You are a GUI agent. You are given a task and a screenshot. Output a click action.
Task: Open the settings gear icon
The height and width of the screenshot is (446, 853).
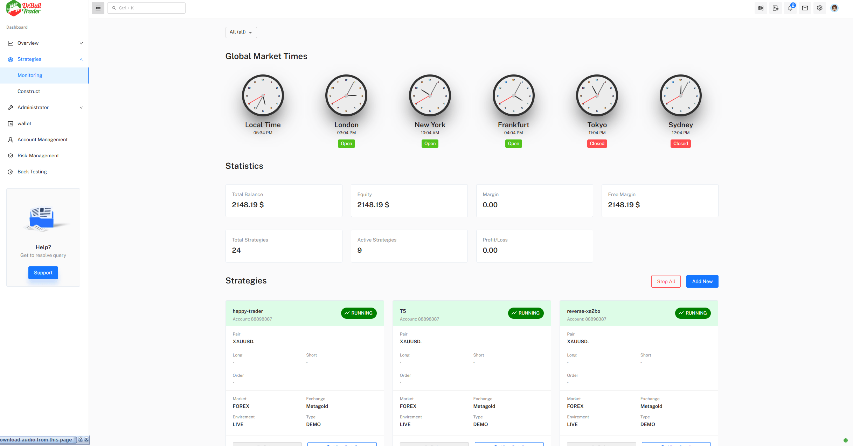pyautogui.click(x=820, y=8)
